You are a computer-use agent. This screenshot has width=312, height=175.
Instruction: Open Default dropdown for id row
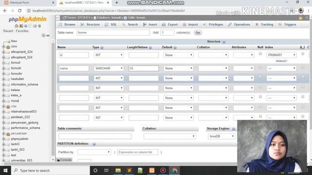[x=178, y=55]
